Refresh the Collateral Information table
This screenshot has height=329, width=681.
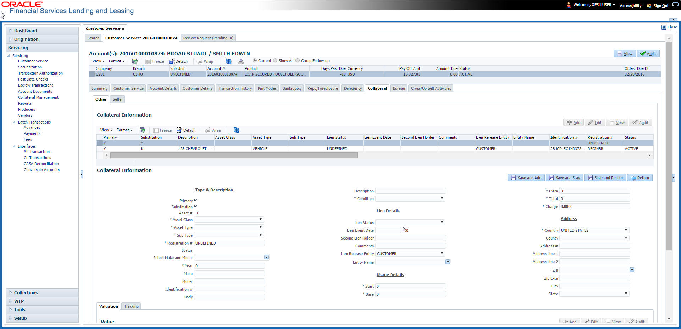pos(237,130)
